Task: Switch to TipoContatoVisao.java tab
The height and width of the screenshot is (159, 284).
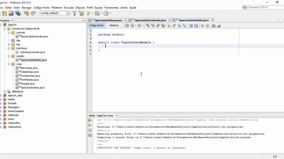Action: coord(108,20)
